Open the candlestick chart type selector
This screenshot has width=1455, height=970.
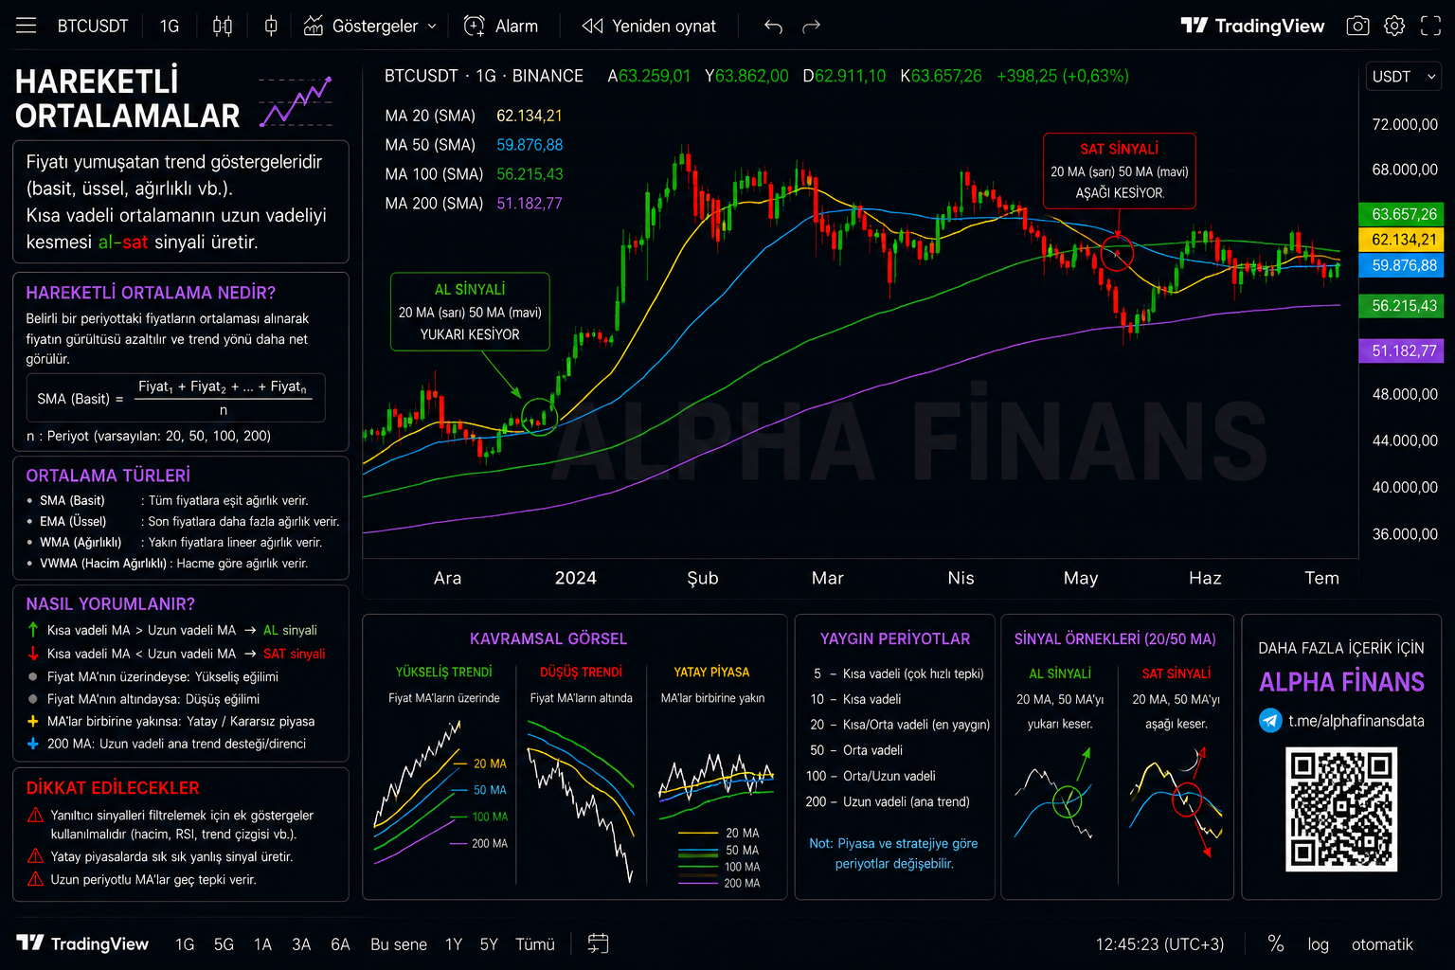click(x=223, y=26)
